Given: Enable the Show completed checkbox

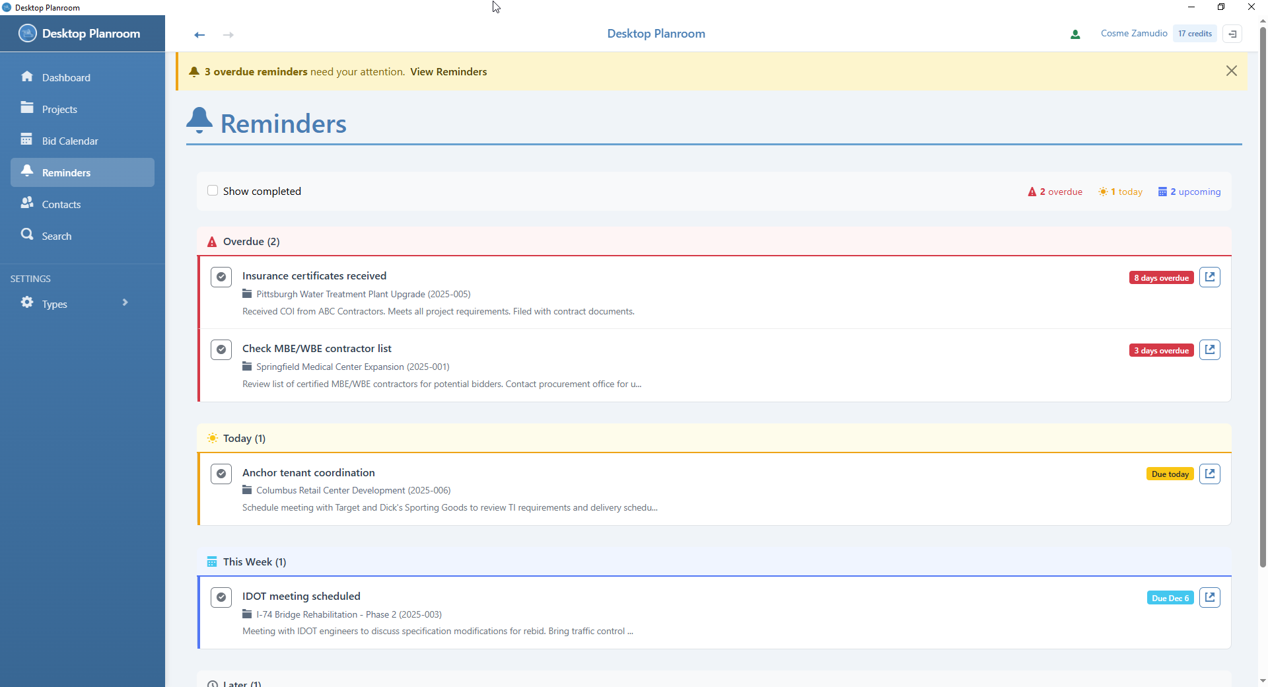Looking at the screenshot, I should pos(213,191).
